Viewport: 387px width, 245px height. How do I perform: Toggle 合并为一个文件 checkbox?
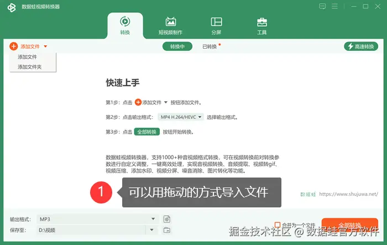[x=278, y=225]
